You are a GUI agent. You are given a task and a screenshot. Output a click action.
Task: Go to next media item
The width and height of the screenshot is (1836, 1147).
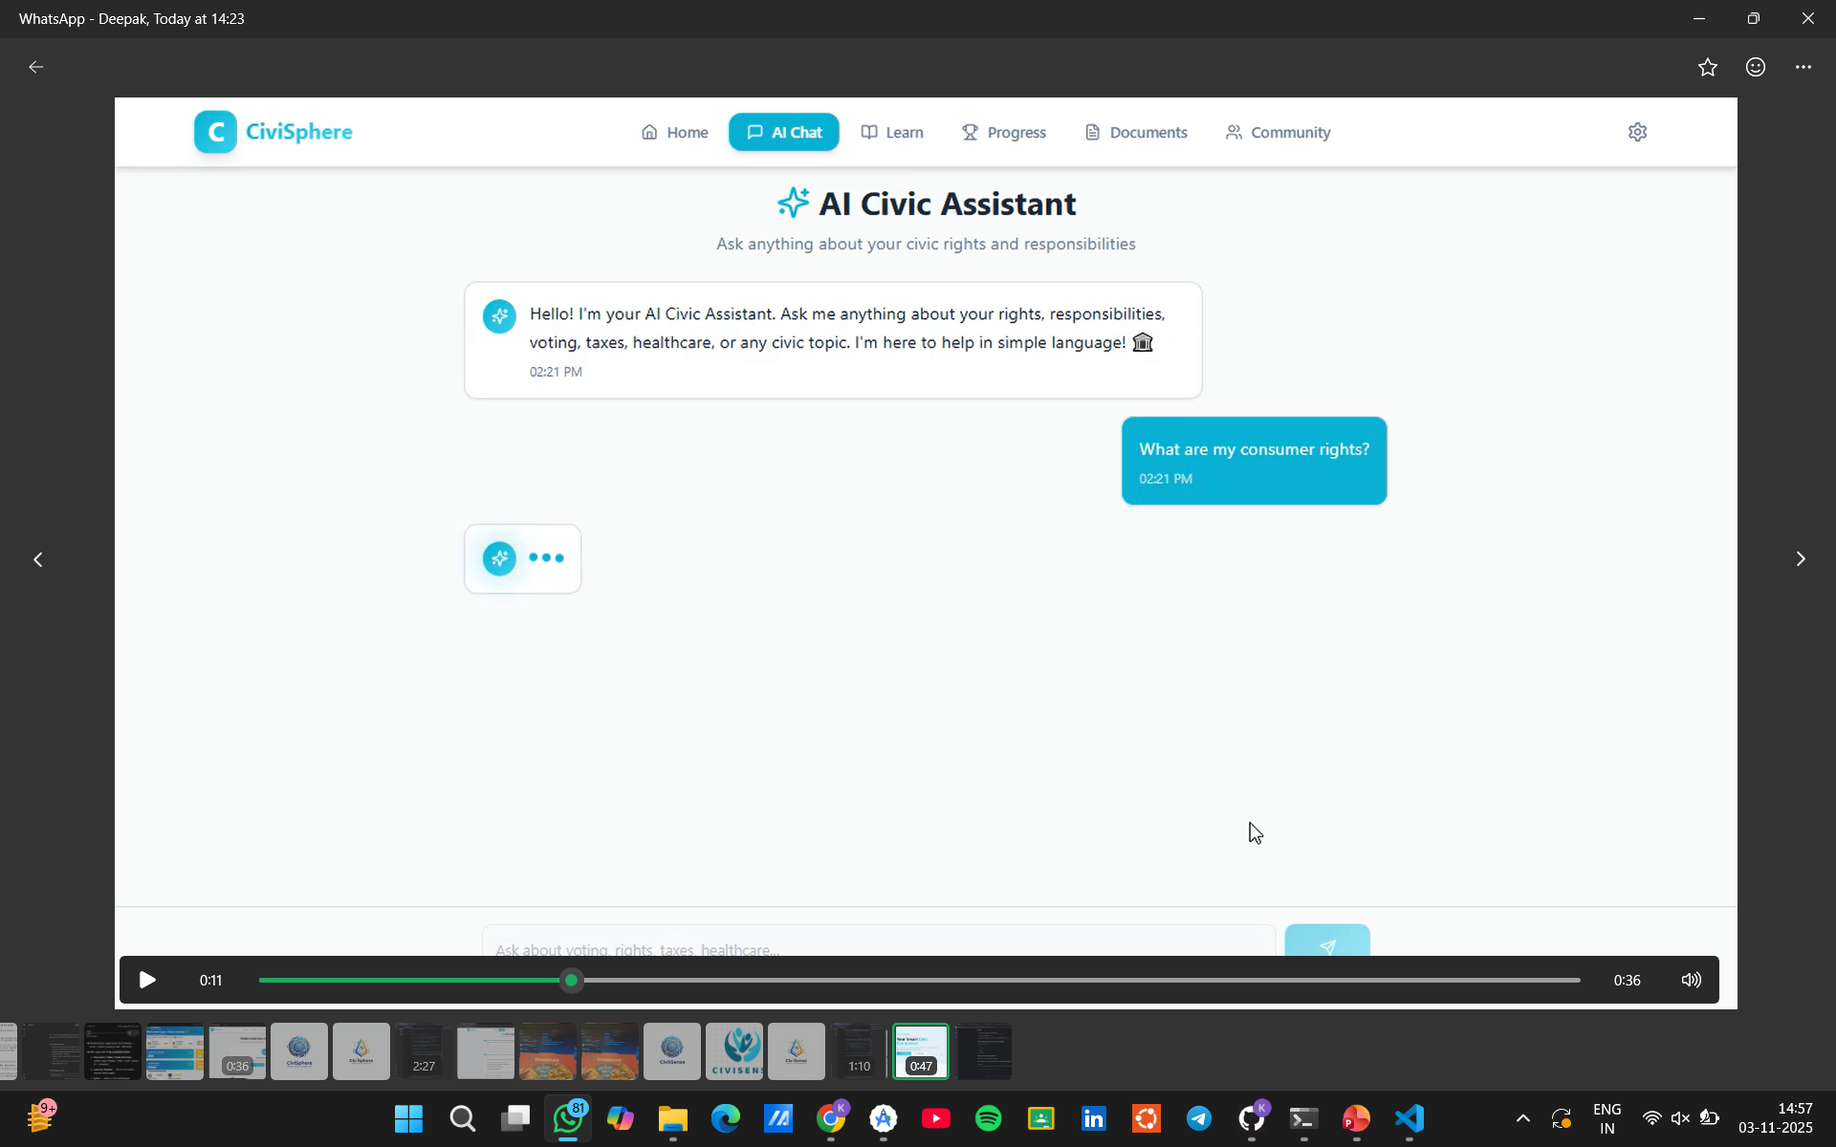pyautogui.click(x=1800, y=559)
